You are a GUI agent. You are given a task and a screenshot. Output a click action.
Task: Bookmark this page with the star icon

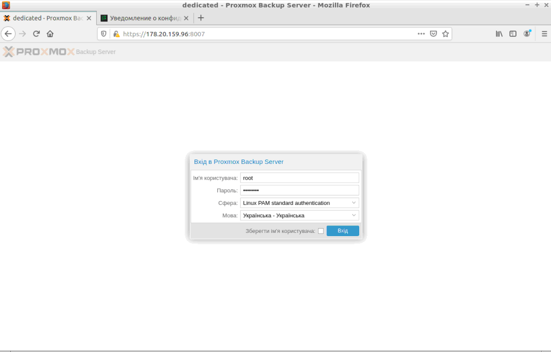tap(446, 34)
